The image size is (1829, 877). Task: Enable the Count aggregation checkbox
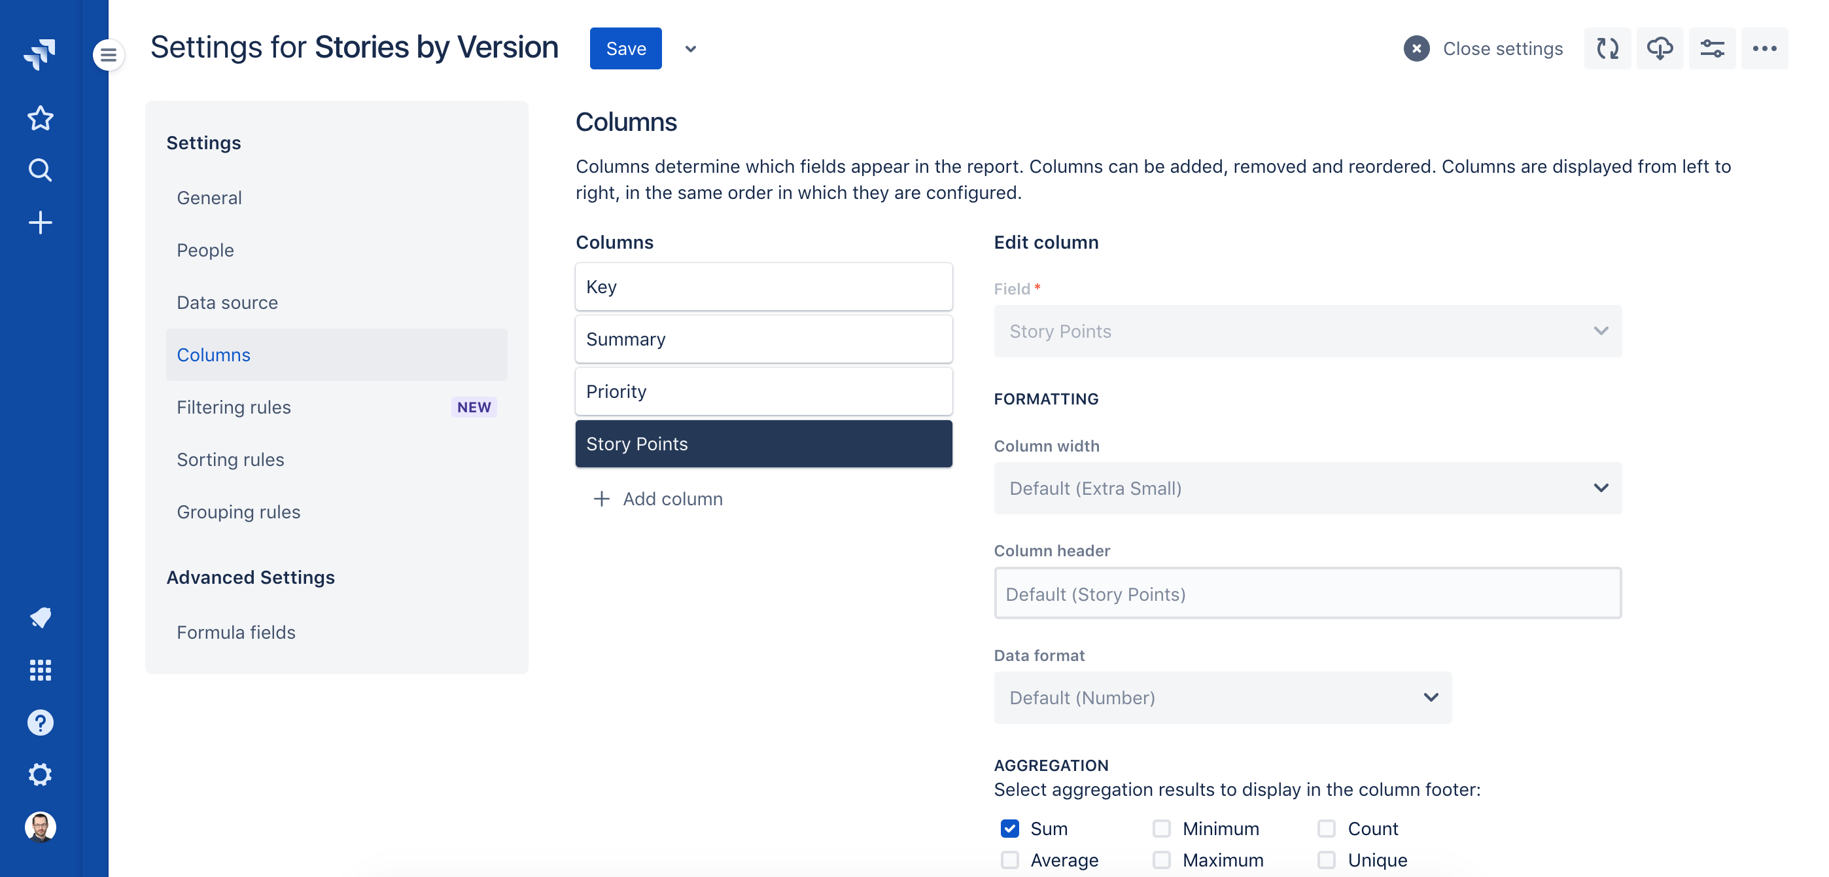tap(1327, 828)
